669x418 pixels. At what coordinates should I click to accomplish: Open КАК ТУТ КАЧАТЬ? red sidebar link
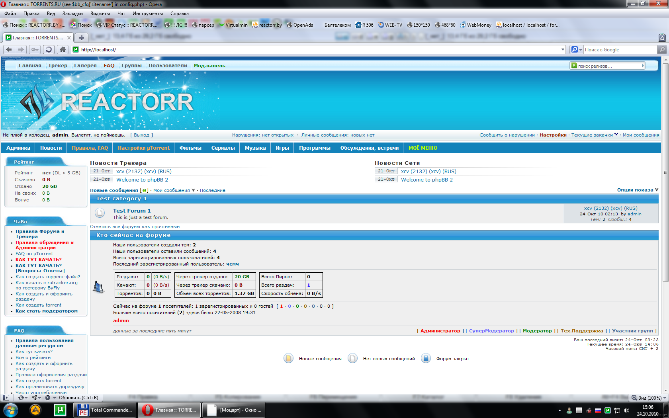tap(39, 260)
